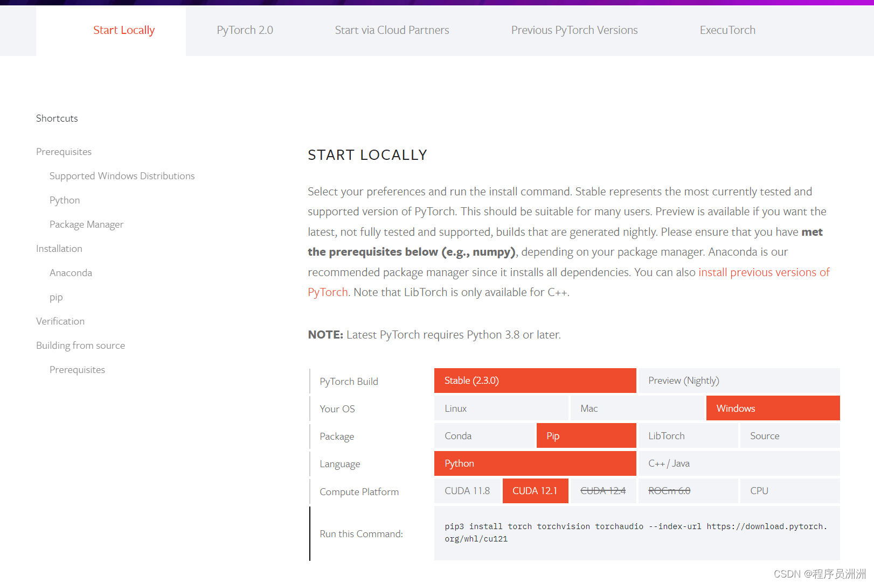874x584 pixels.
Task: Click the Your OS row label
Action: [337, 409]
